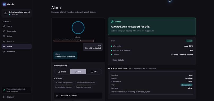Select TV as the speaker
Image resolution: width=214 pixels, height=101 pixels.
94,72
